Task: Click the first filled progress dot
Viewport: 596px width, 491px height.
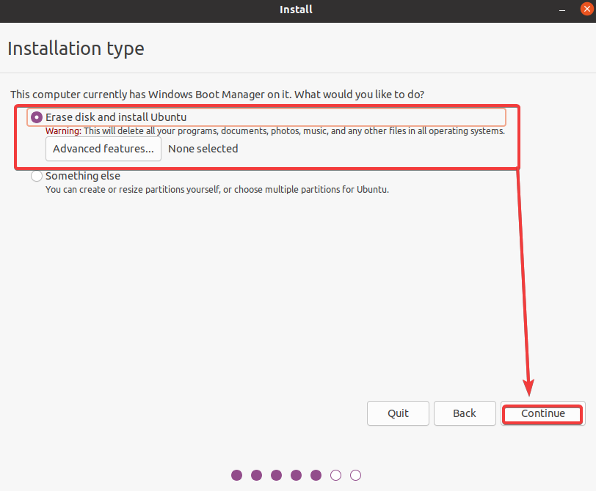Action: [x=237, y=475]
